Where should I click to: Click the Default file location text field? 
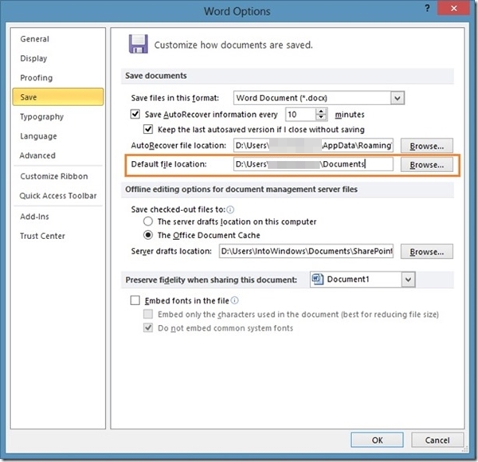tap(313, 164)
